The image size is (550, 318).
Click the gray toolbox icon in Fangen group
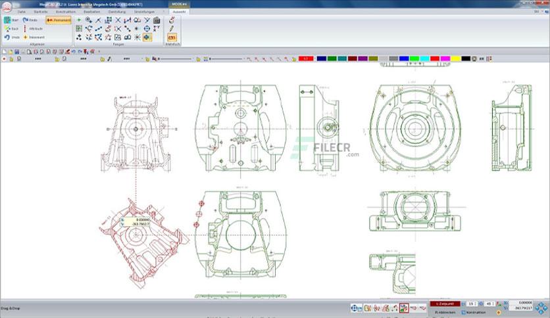pyautogui.click(x=157, y=20)
